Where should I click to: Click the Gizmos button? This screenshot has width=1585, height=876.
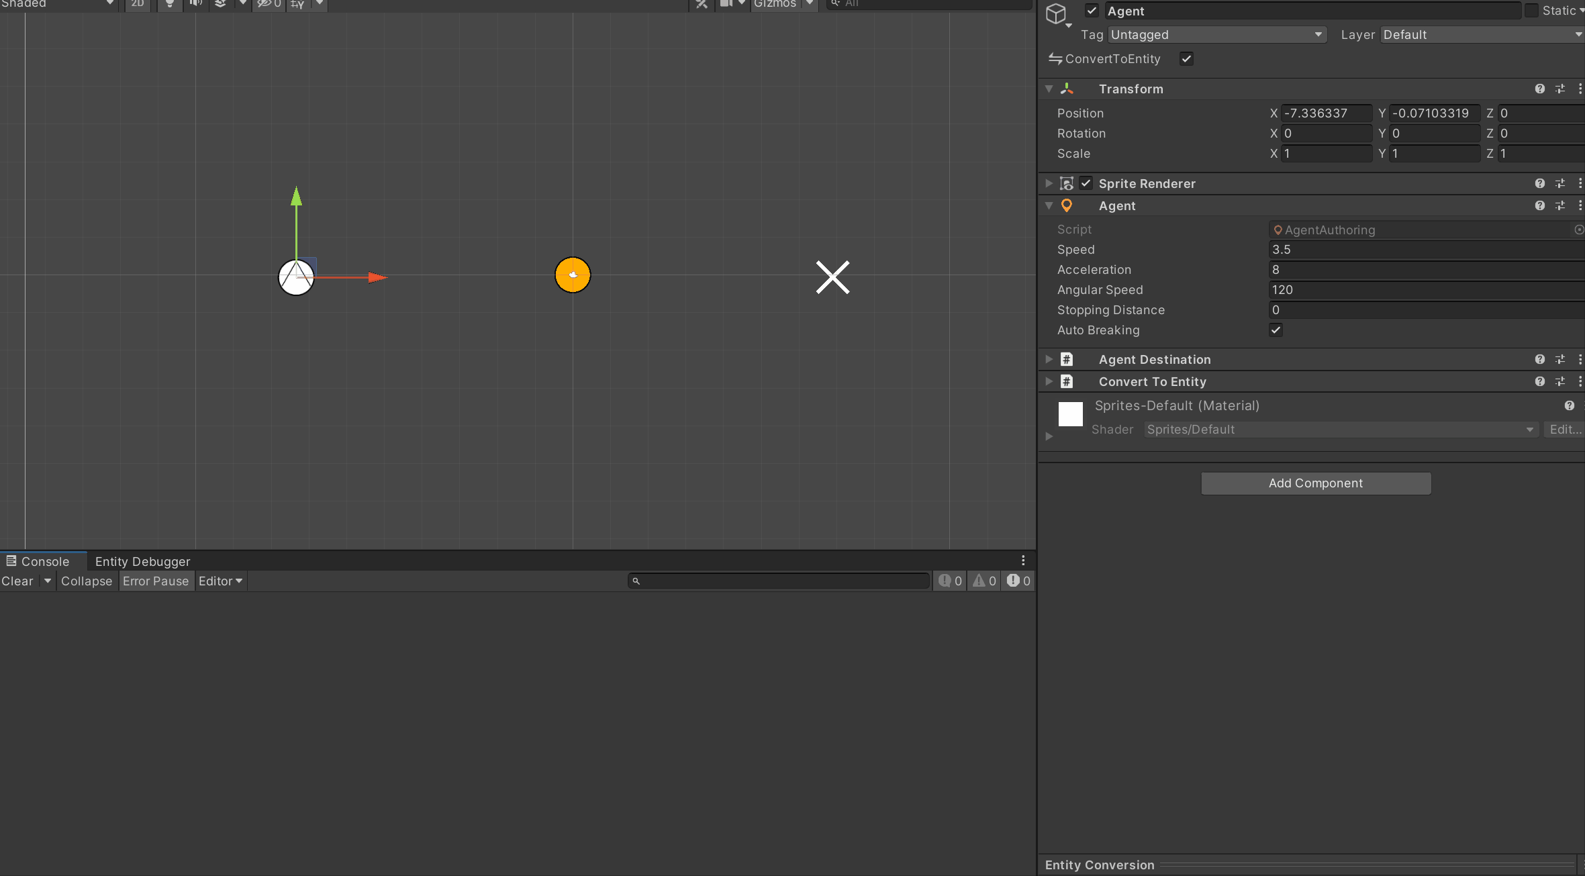(775, 4)
